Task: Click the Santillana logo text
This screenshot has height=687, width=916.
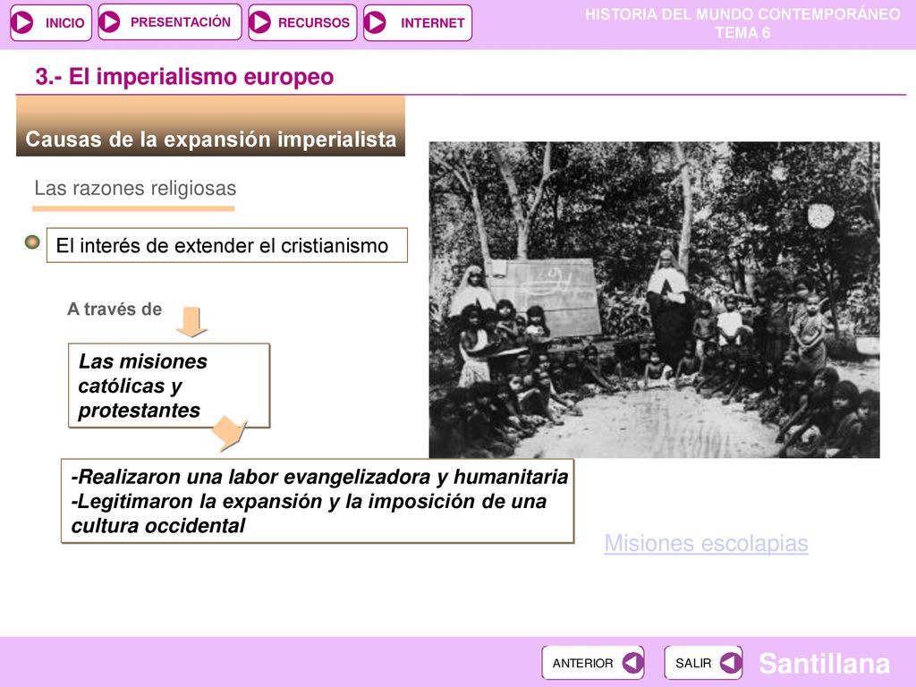Action: (824, 664)
